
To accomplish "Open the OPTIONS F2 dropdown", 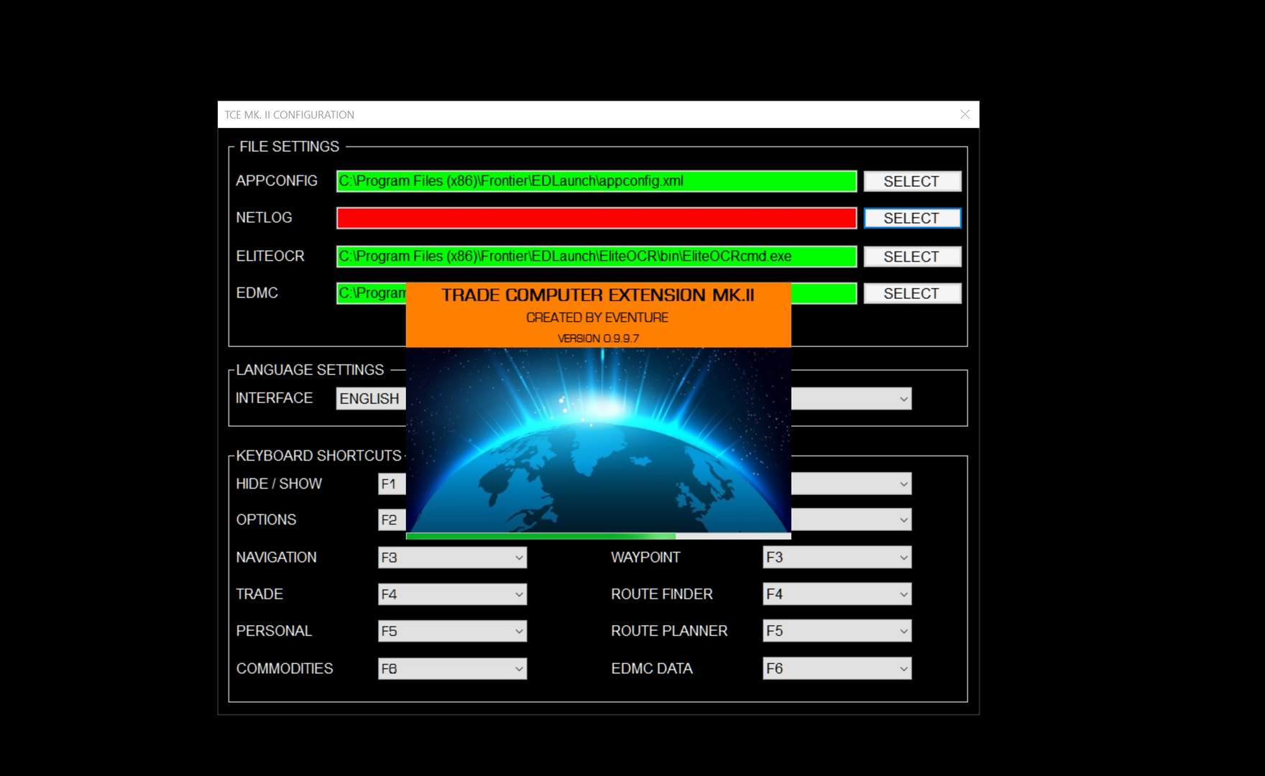I will click(392, 519).
